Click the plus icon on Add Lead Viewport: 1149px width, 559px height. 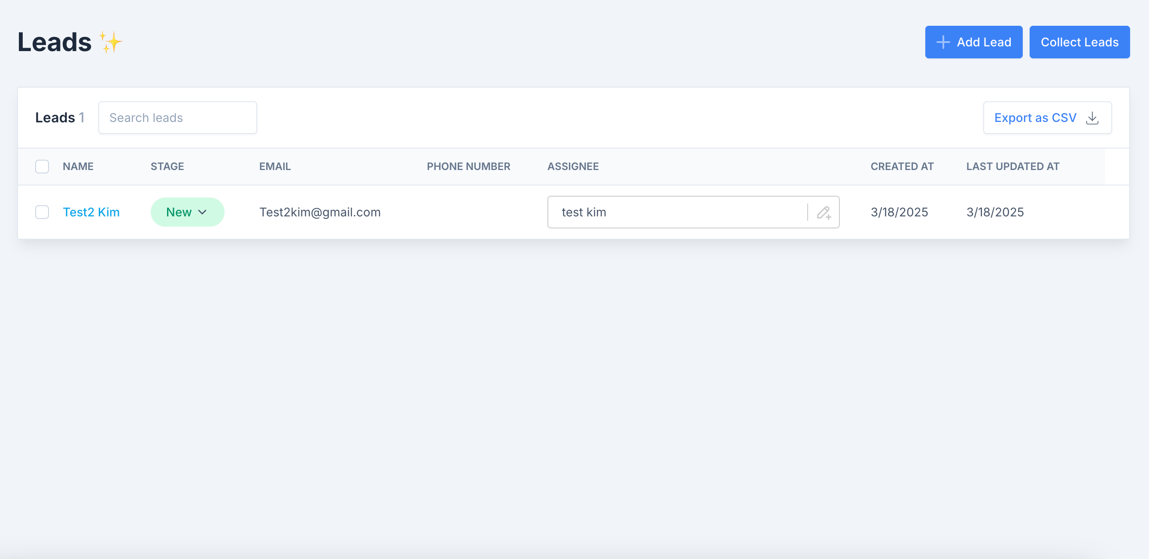[943, 42]
